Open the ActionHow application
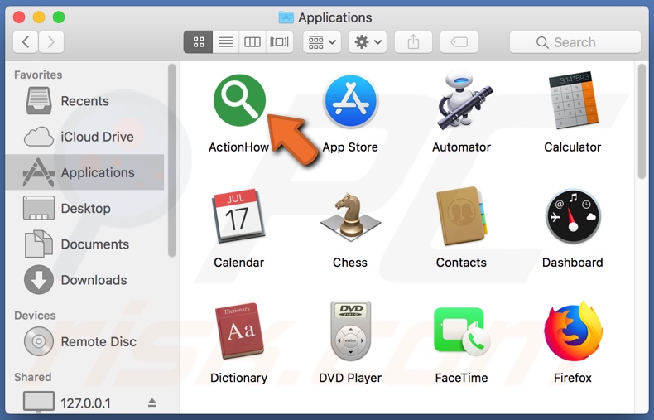The width and height of the screenshot is (654, 420). coord(239,100)
